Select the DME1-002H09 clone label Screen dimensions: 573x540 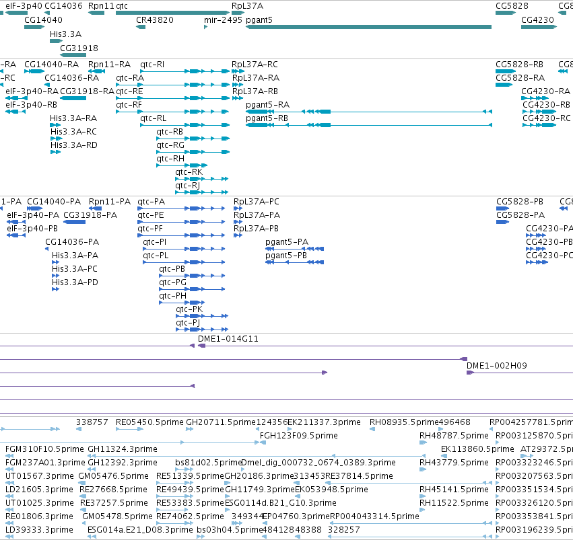[497, 366]
